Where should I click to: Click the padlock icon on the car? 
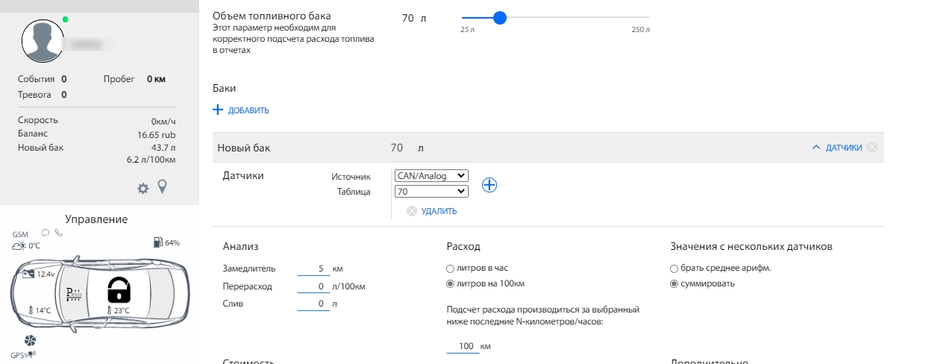pos(118,289)
